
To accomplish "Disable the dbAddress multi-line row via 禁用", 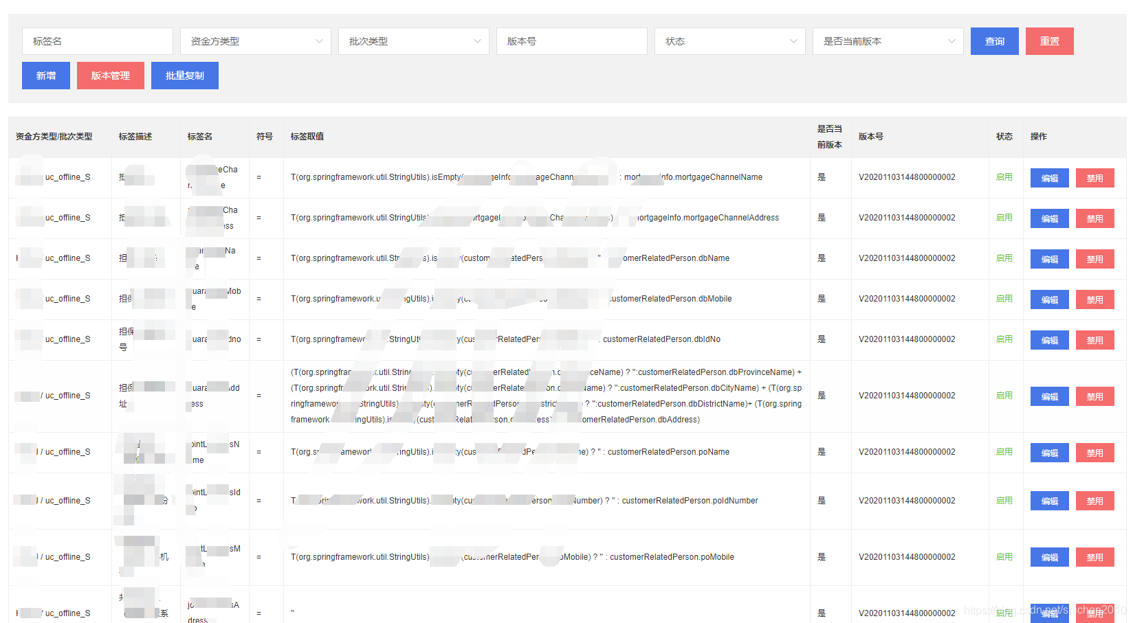I will pos(1095,396).
